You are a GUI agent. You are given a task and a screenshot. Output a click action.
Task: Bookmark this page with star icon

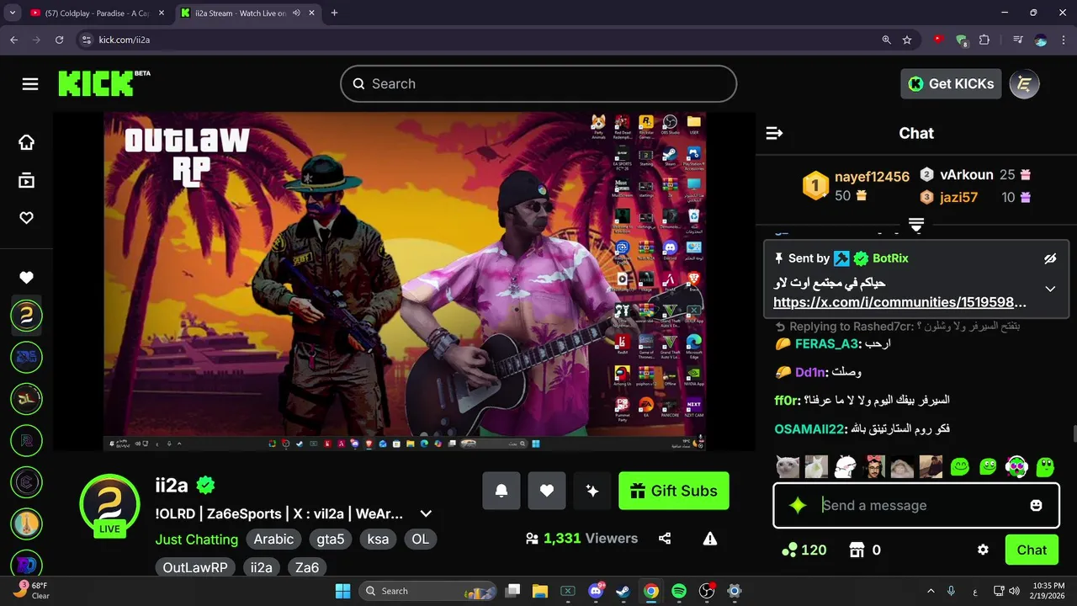(907, 40)
